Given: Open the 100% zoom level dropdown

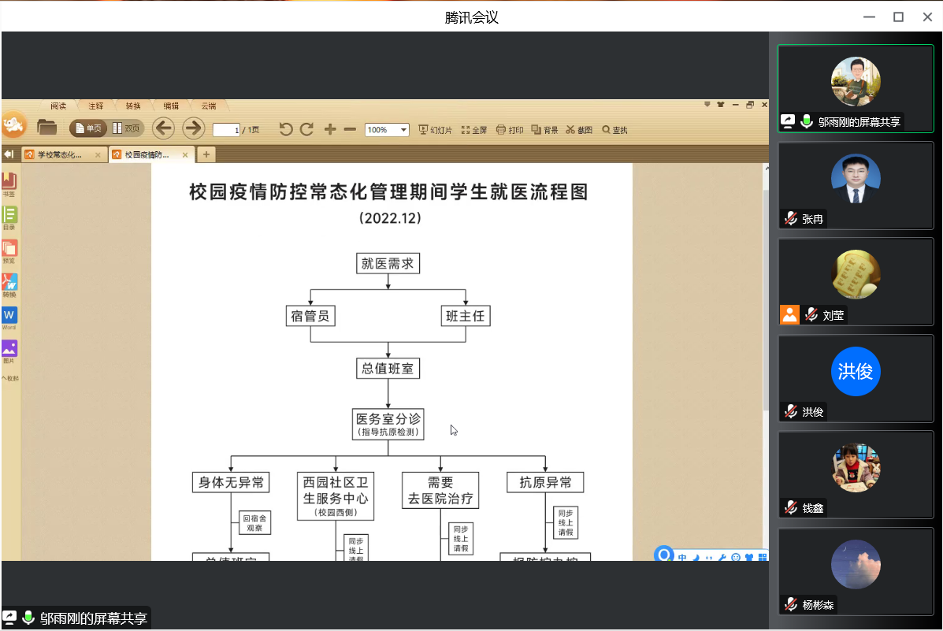Looking at the screenshot, I should pyautogui.click(x=387, y=130).
